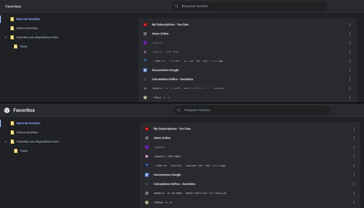The image size is (364, 208).
Task: Click GeoGebra favicon of Calculadora Gráfica, upper screenshot
Action: coord(145,79)
